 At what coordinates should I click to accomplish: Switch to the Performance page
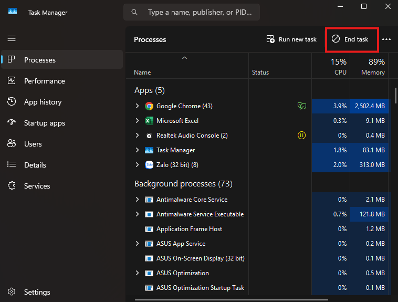(x=62, y=81)
